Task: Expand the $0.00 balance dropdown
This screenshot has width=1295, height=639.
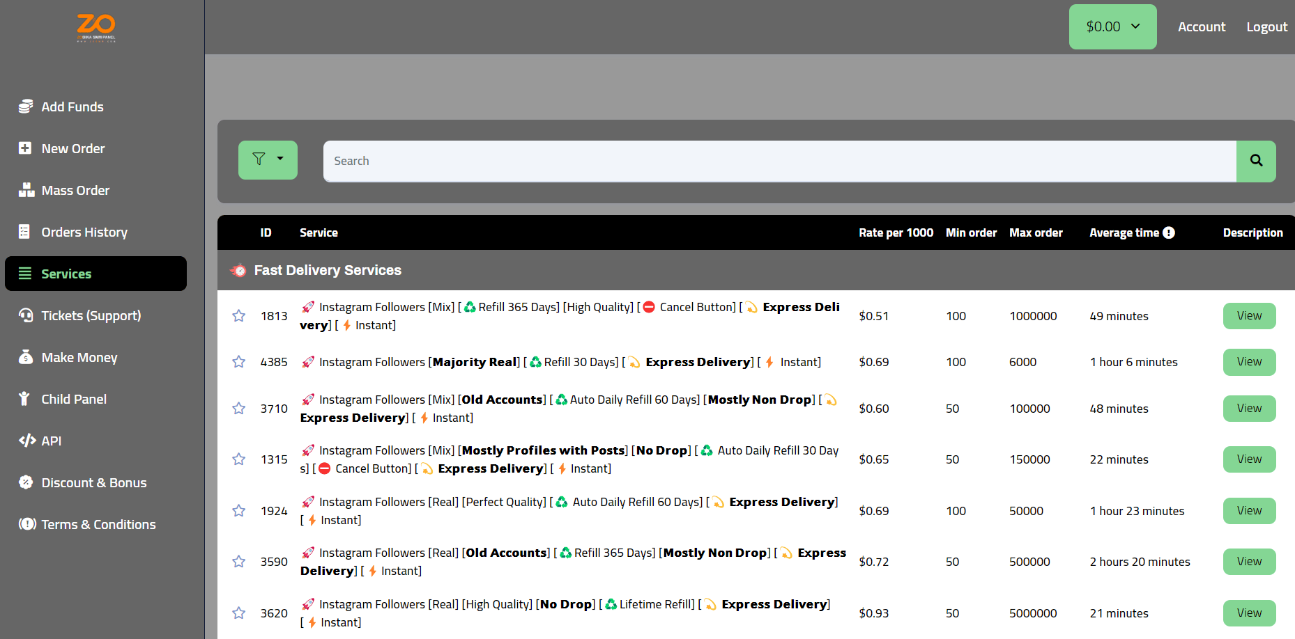Action: (x=1112, y=26)
